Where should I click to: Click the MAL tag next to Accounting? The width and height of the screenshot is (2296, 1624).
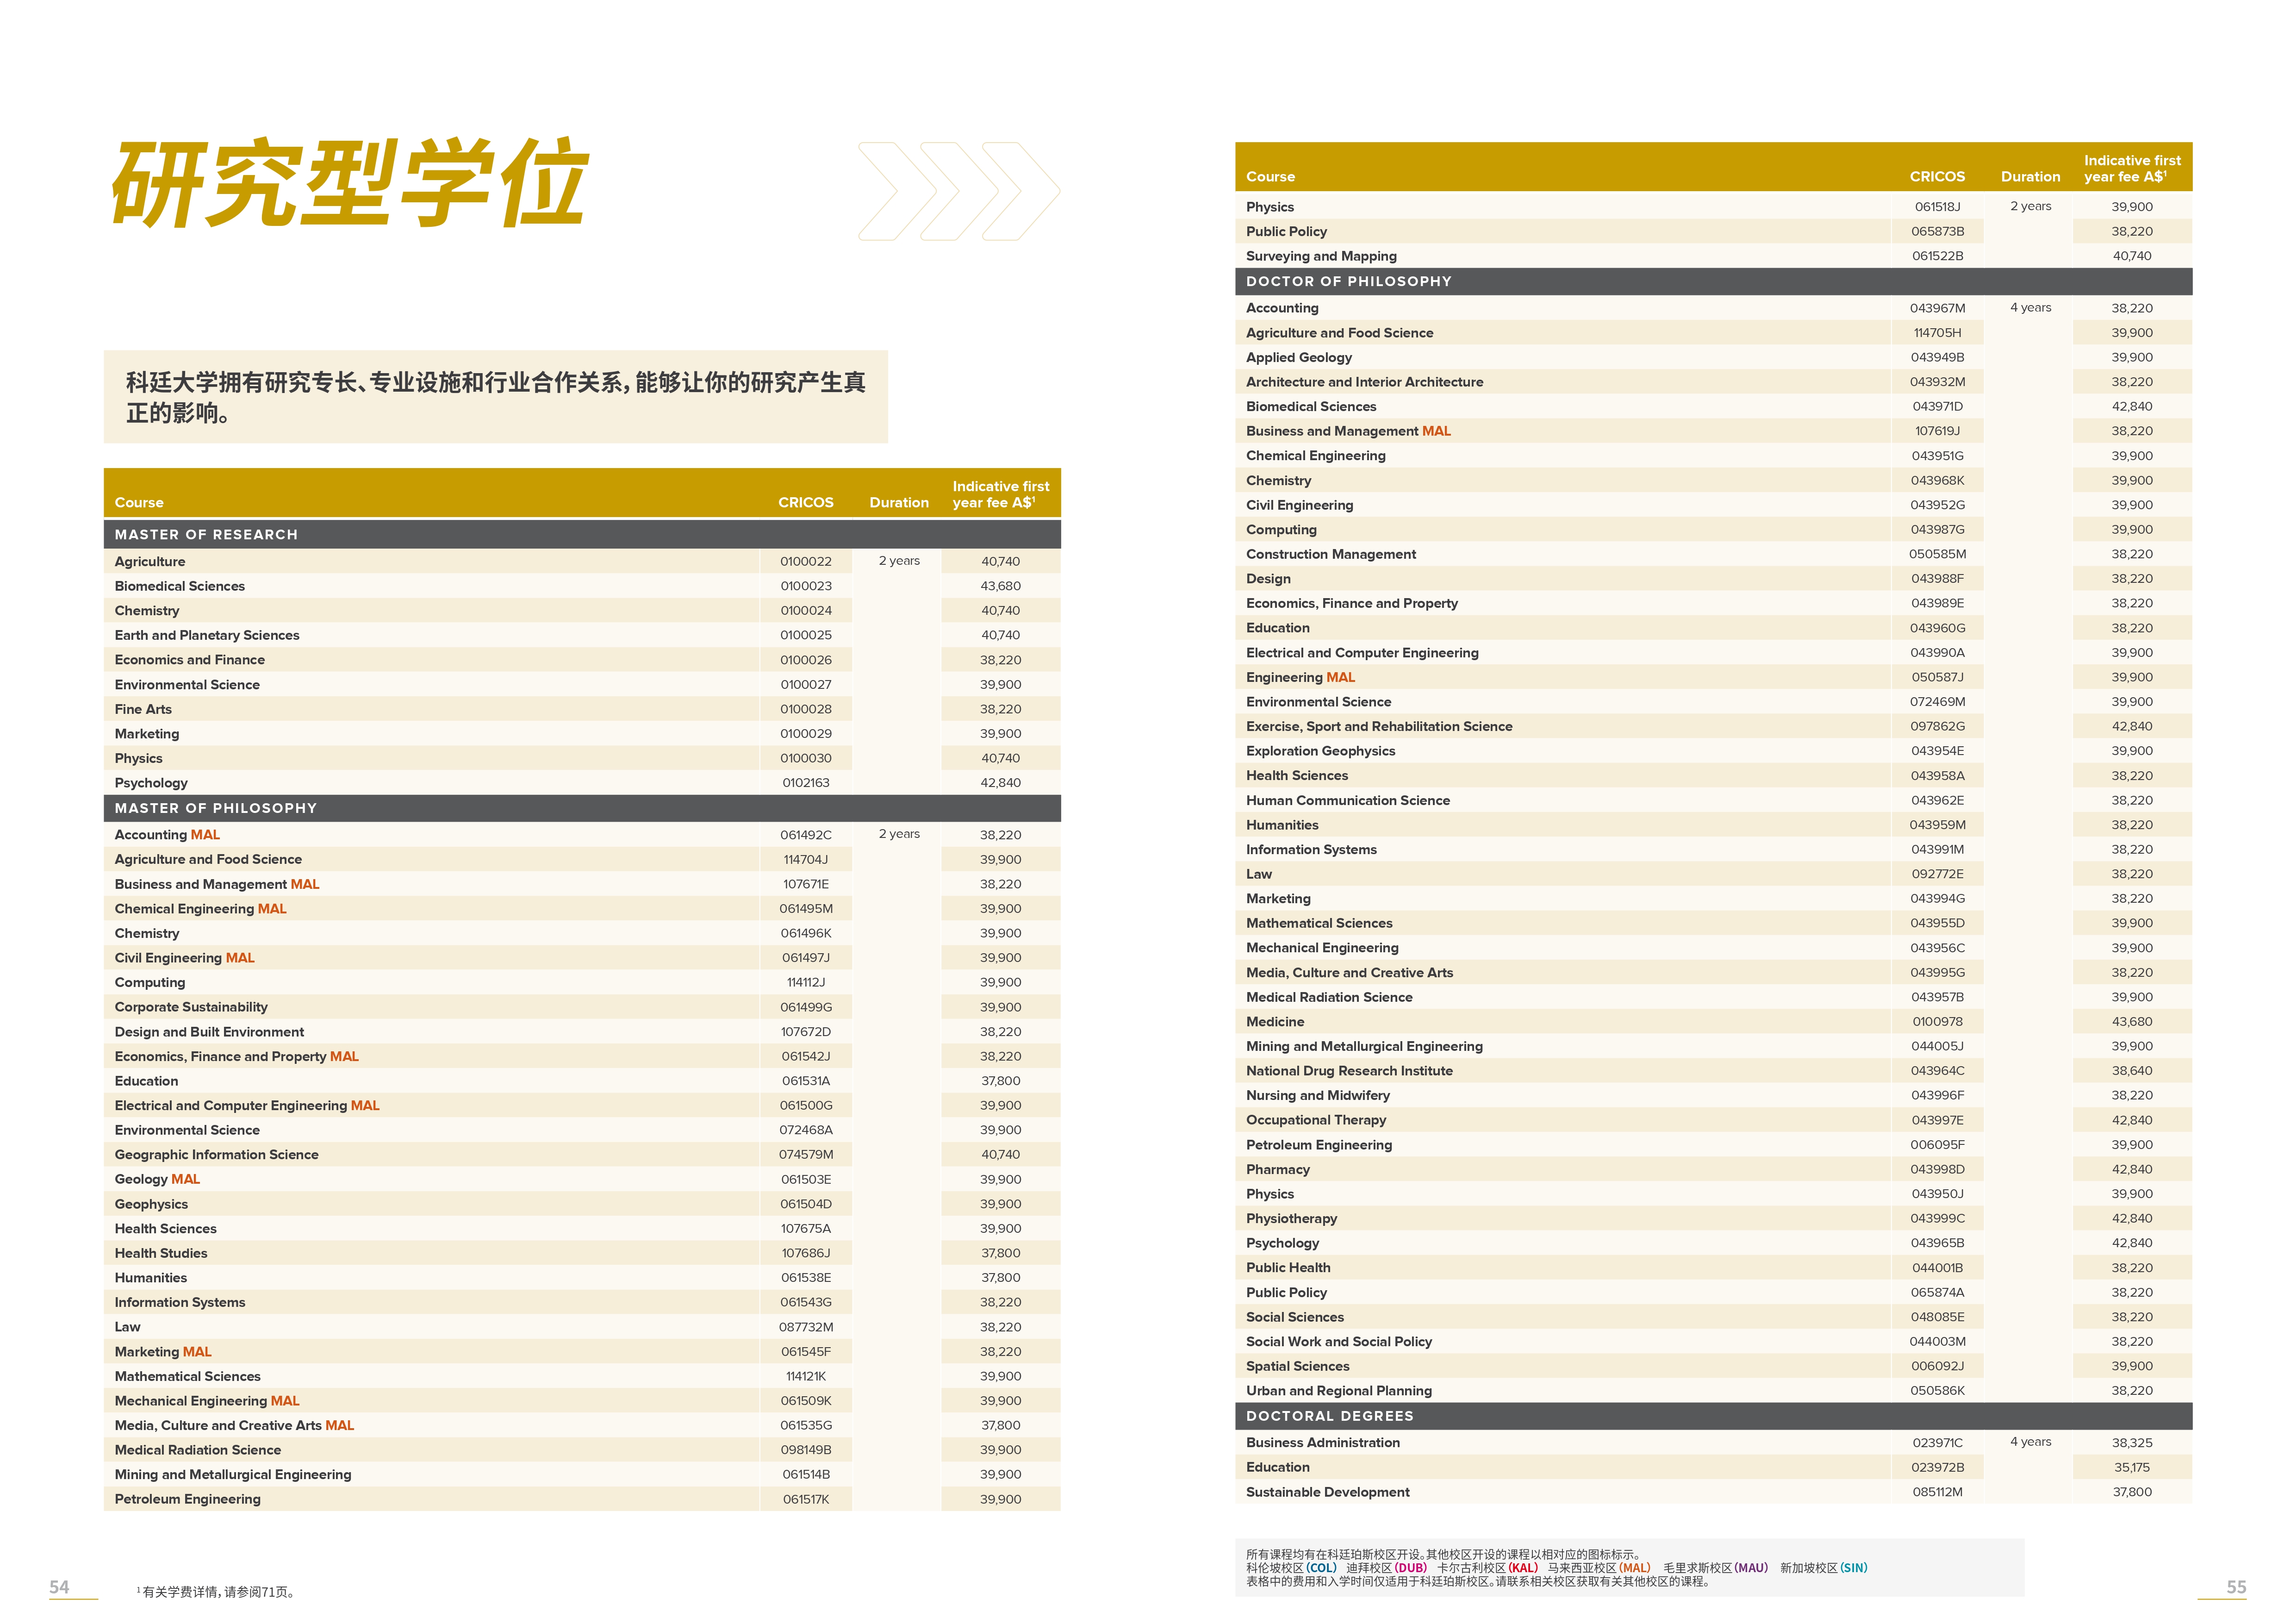tap(205, 835)
